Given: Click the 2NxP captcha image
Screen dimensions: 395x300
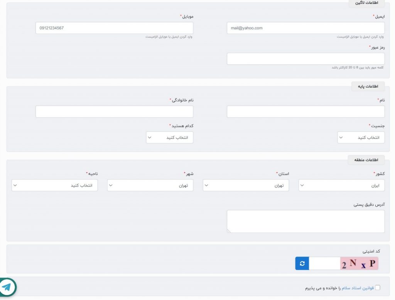Looking at the screenshot, I should (x=359, y=263).
